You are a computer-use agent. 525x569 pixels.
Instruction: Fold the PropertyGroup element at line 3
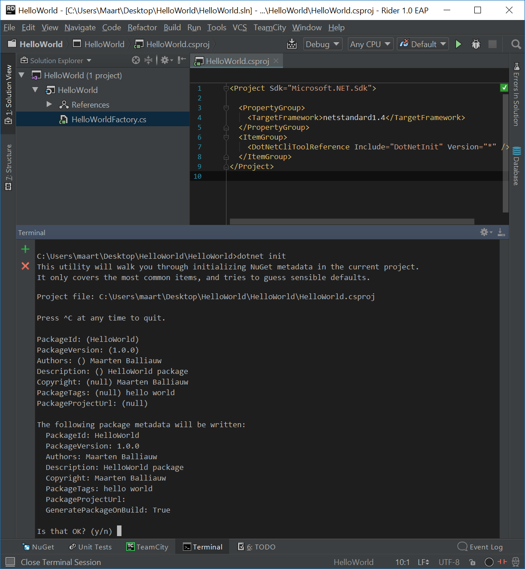pos(226,108)
